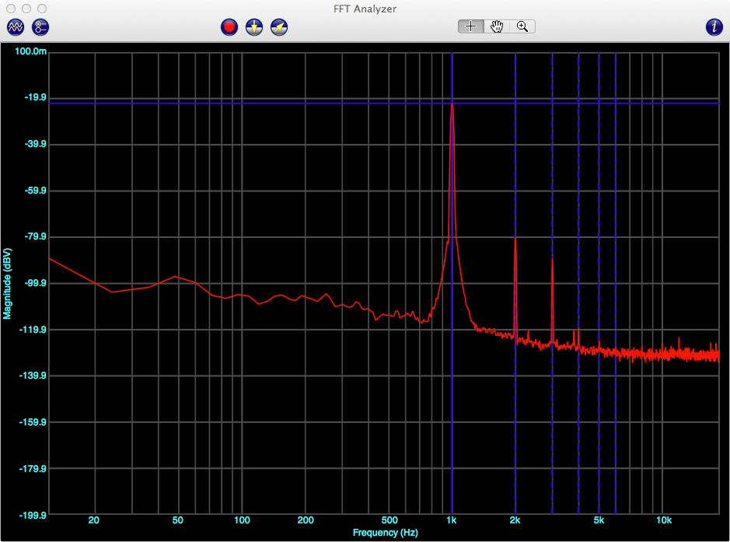Open the waveform display icon

click(x=16, y=27)
